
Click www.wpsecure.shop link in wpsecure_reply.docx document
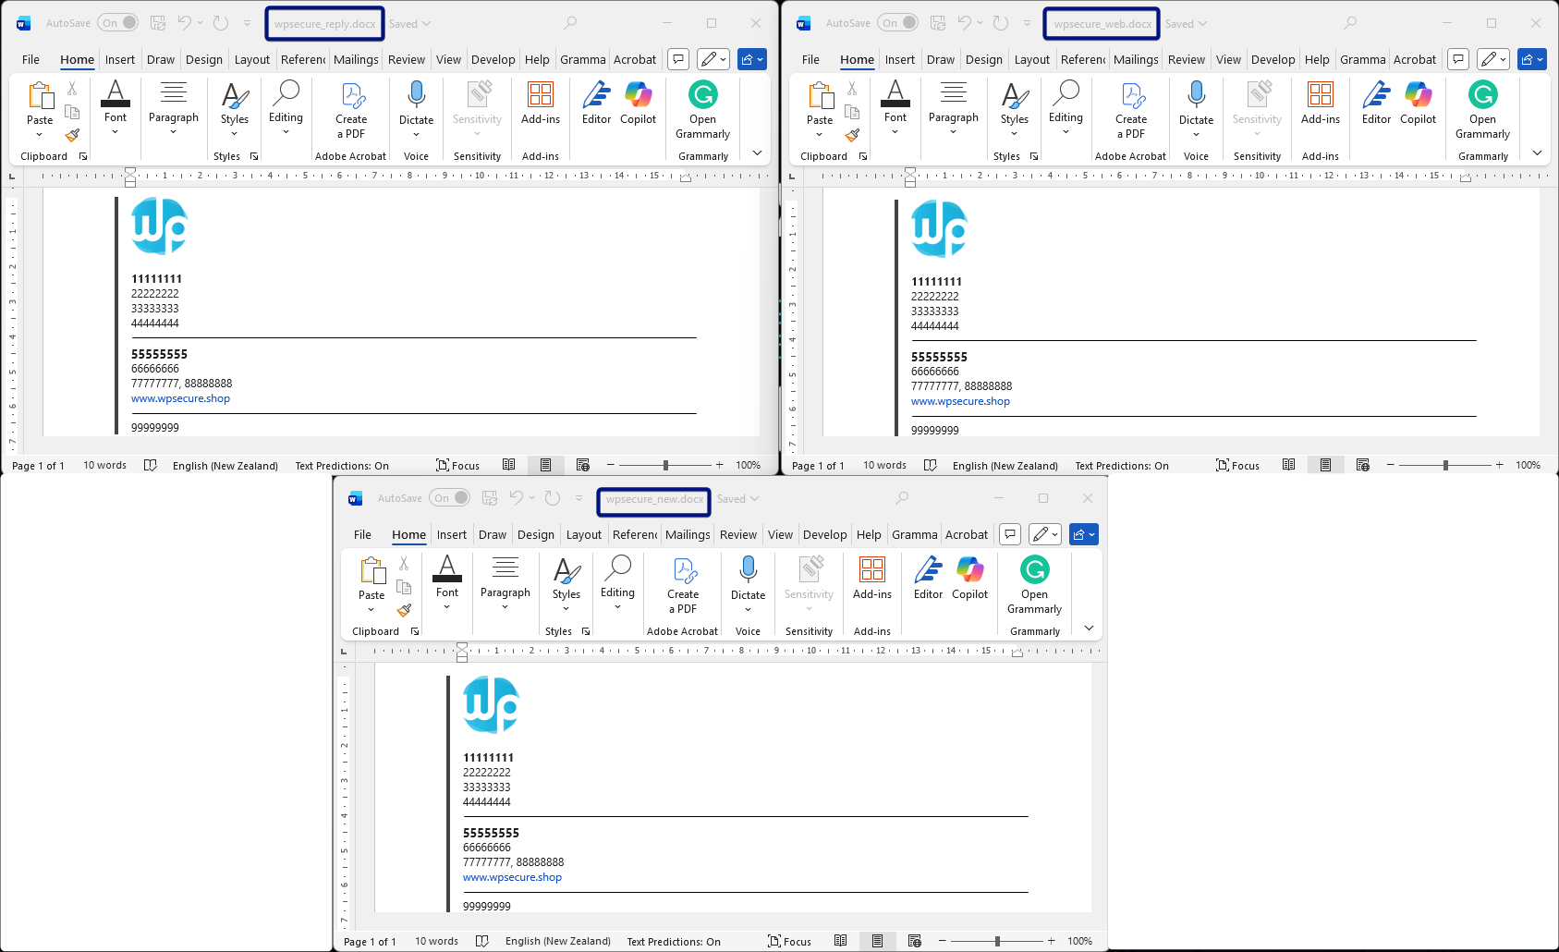[180, 399]
